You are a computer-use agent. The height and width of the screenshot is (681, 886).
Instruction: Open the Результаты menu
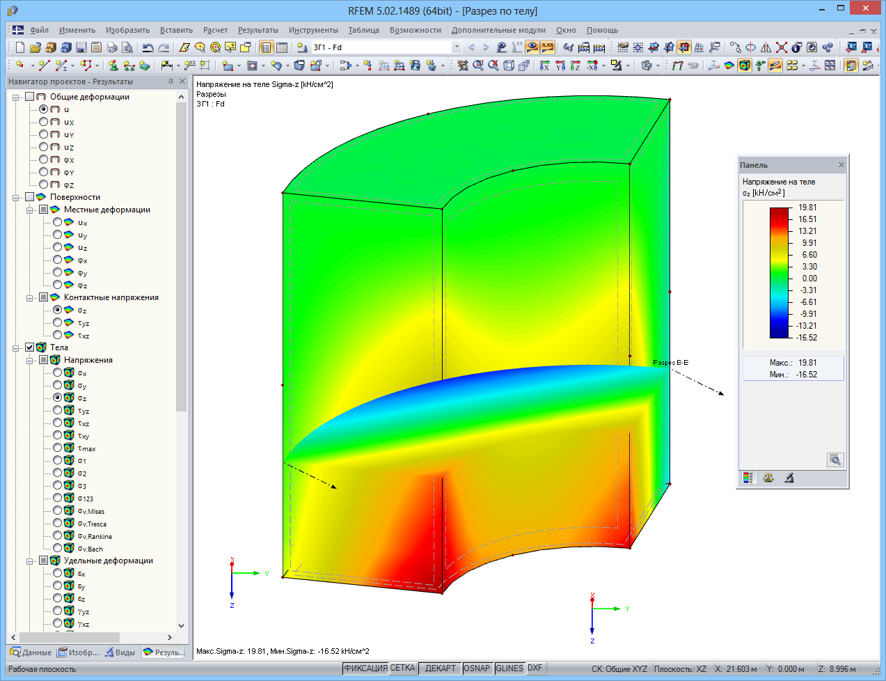(x=258, y=30)
